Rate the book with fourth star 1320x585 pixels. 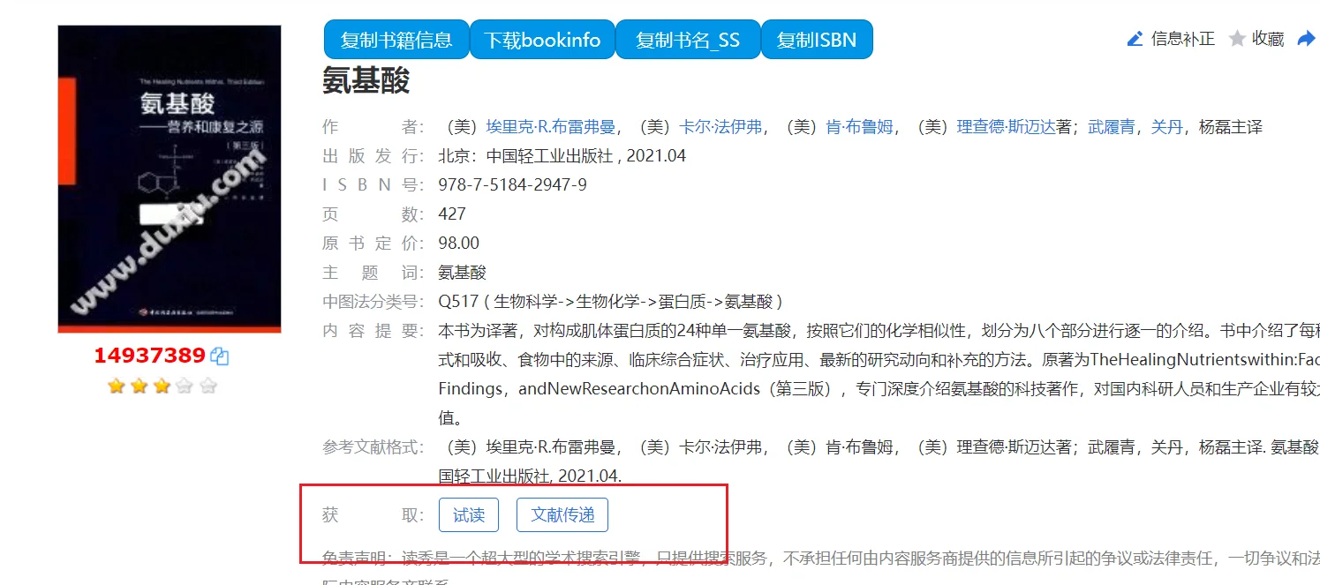point(185,386)
